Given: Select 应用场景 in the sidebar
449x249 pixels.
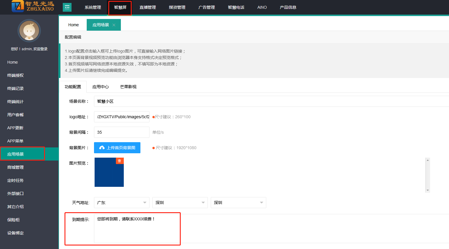Looking at the screenshot, I should click(29, 154).
